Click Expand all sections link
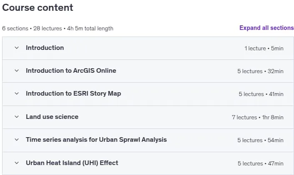Image resolution: width=294 pixels, height=175 pixels. click(x=266, y=28)
